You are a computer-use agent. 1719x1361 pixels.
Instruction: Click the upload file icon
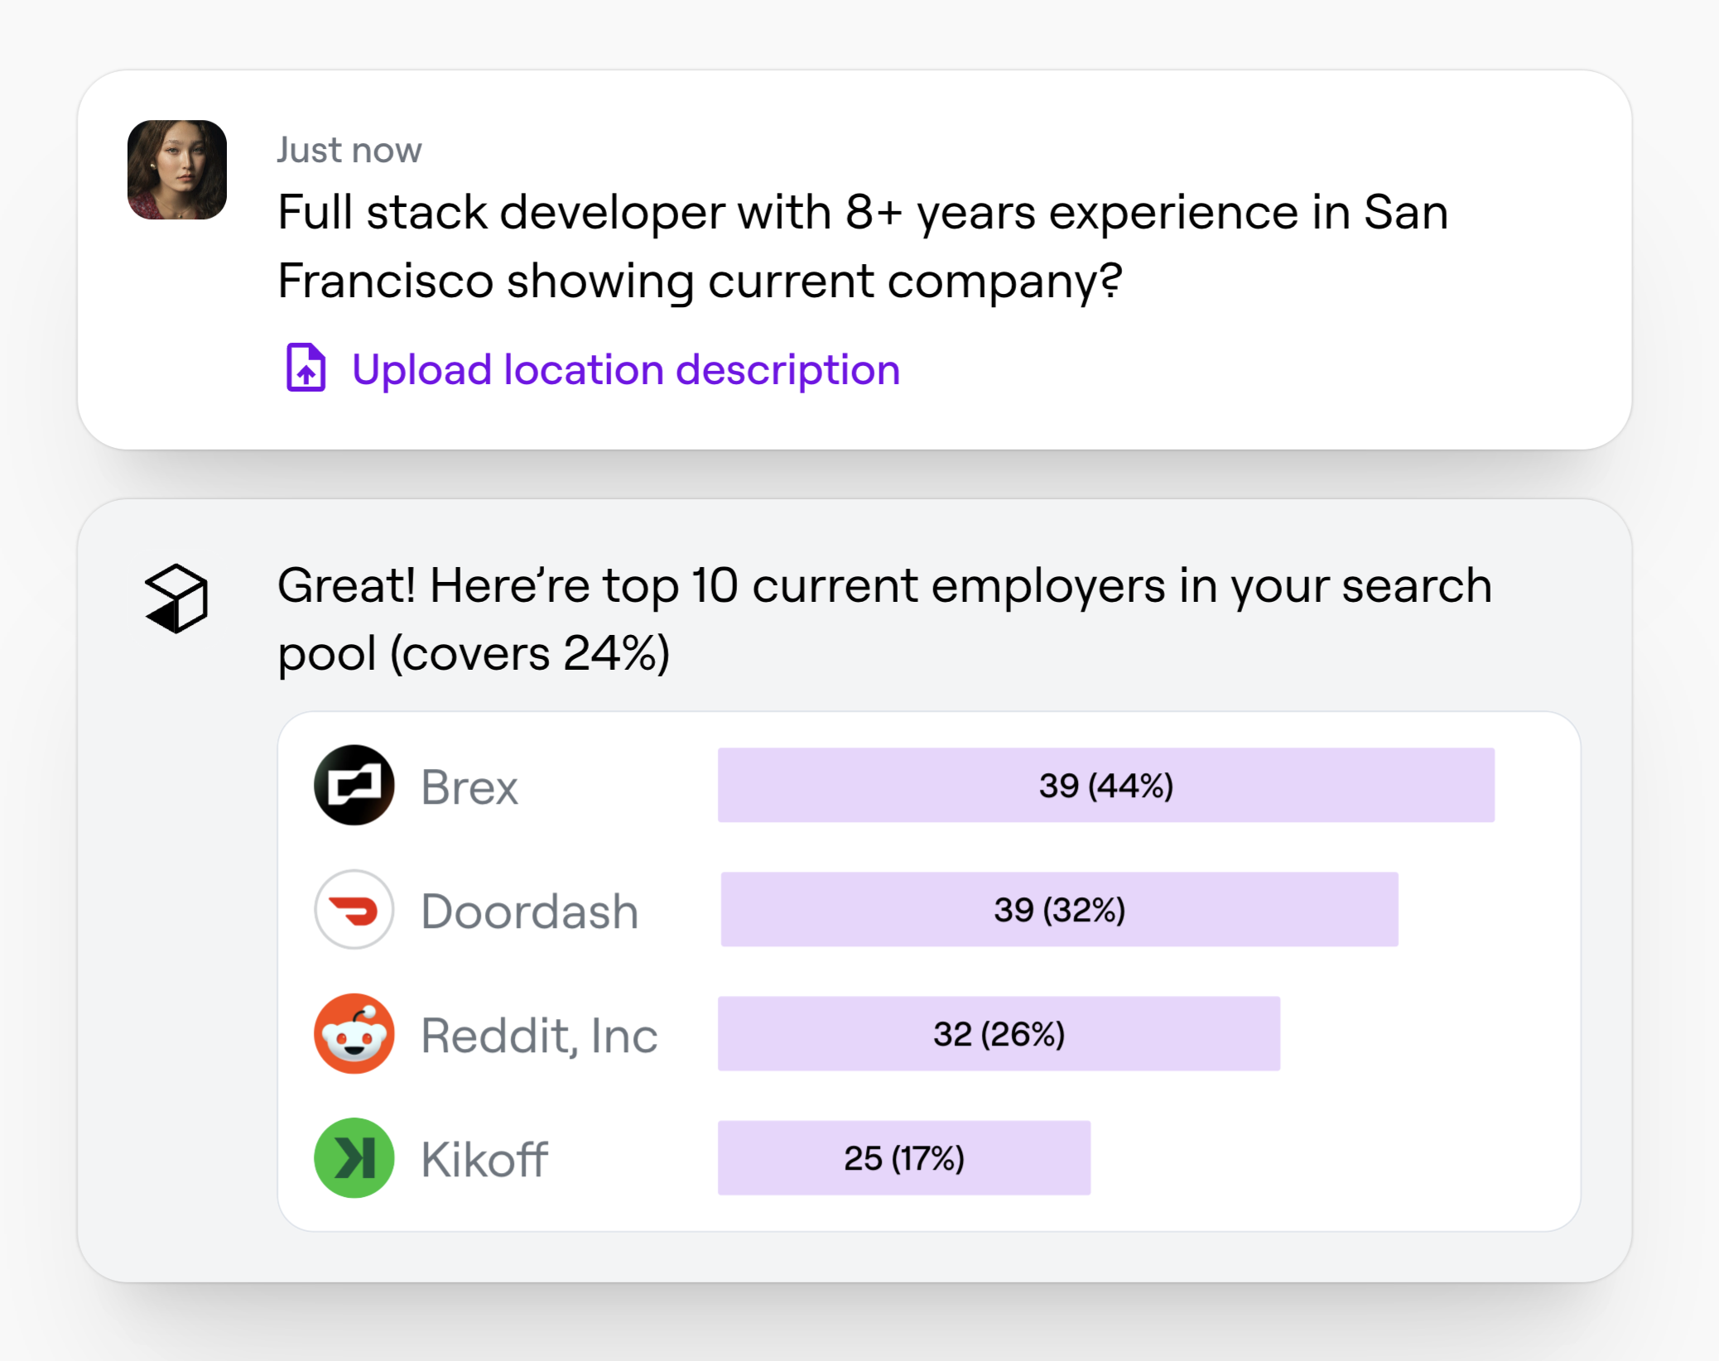coord(306,368)
